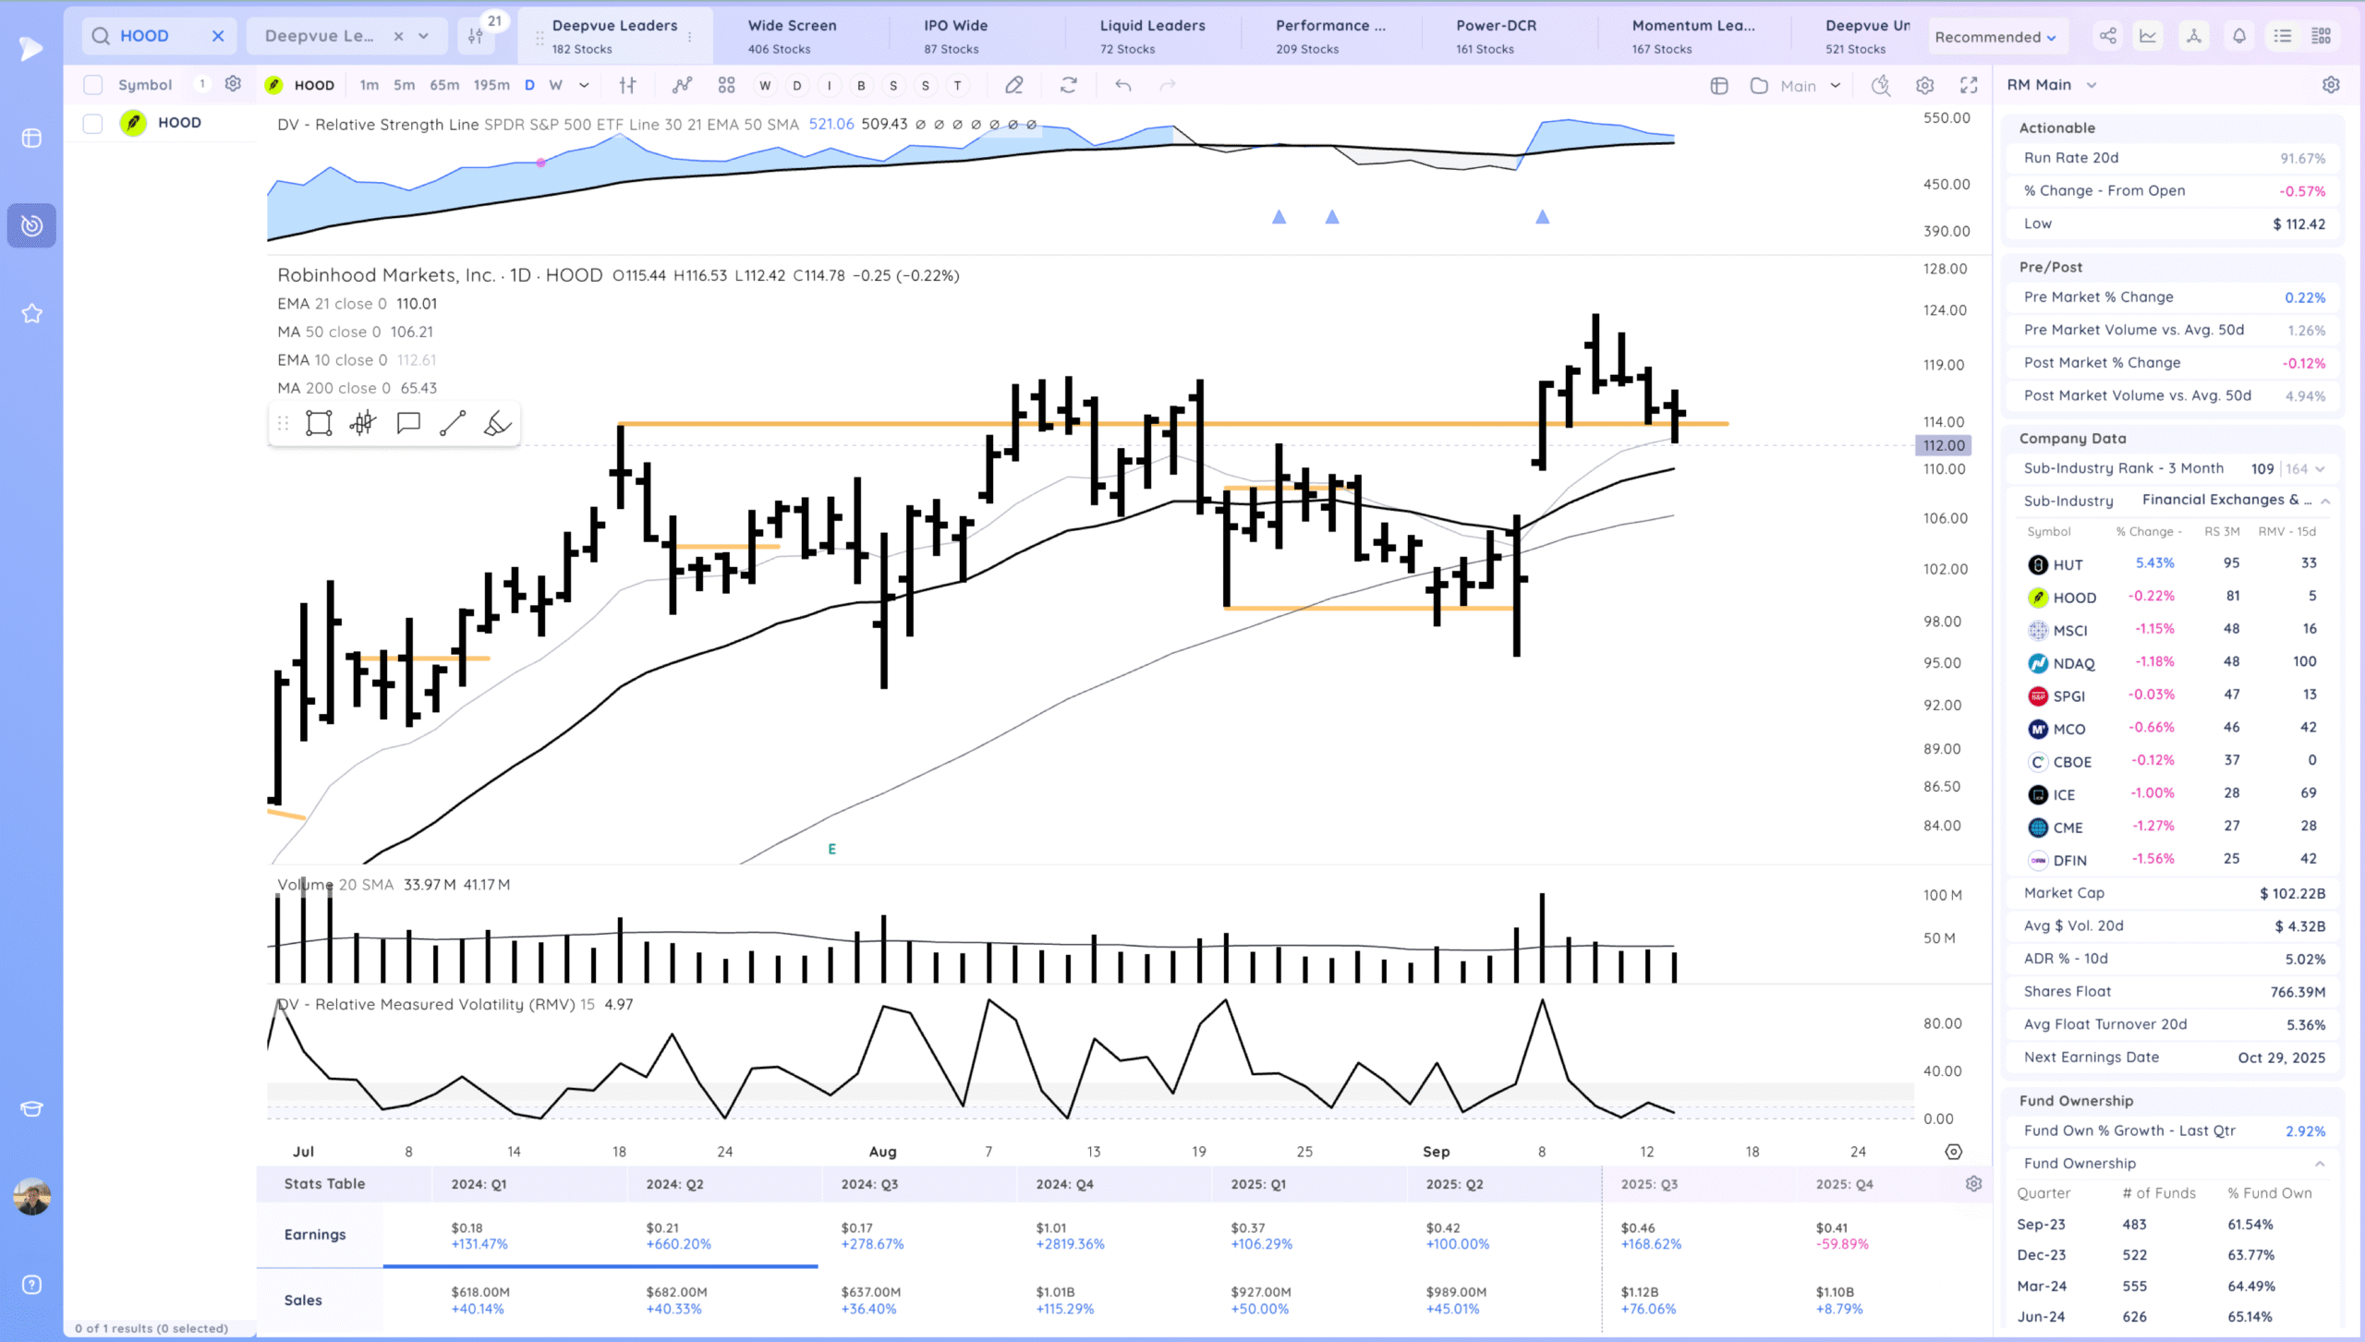Open the alerts bell icon
The height and width of the screenshot is (1342, 2365).
(2239, 36)
